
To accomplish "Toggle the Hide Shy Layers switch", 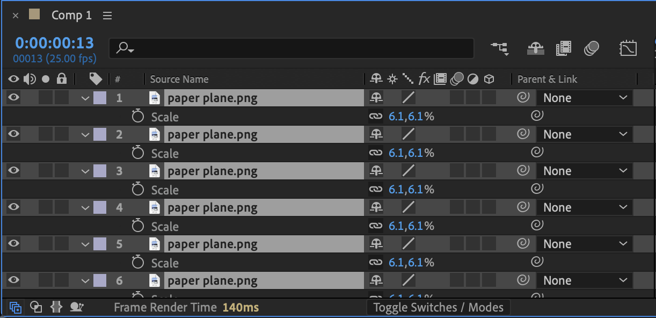I will click(535, 48).
